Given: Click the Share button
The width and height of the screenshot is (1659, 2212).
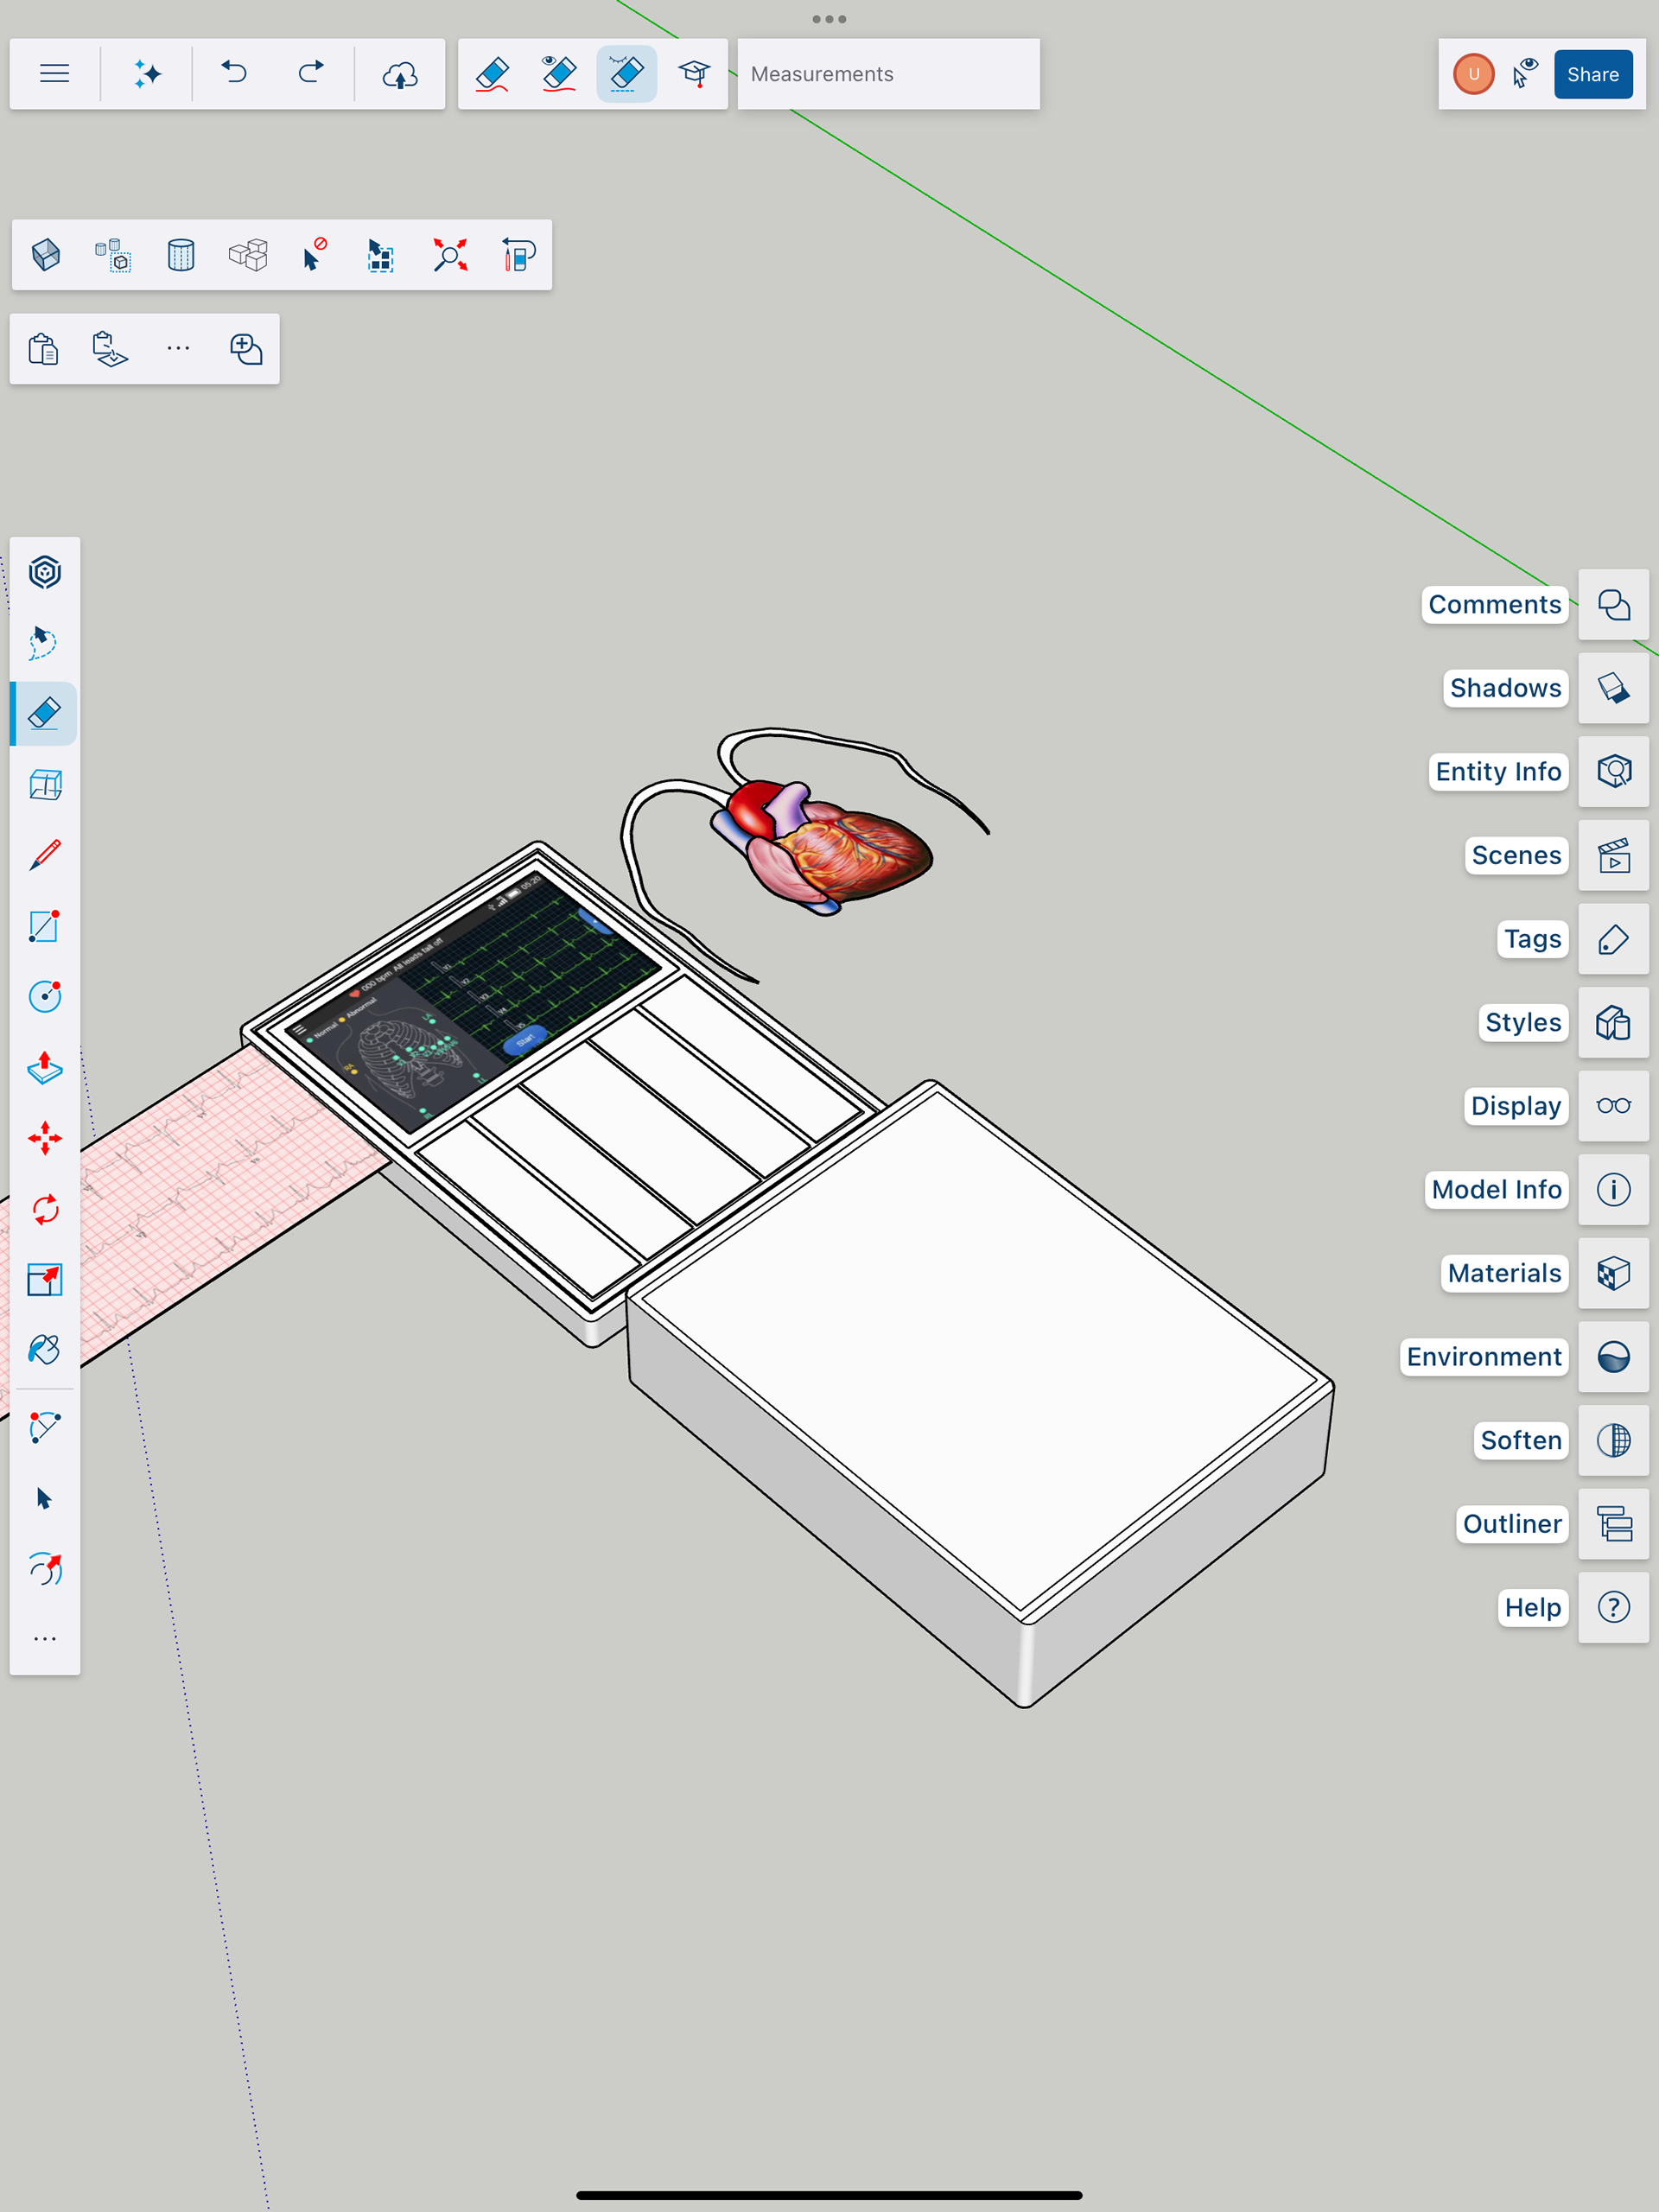Looking at the screenshot, I should 1592,74.
